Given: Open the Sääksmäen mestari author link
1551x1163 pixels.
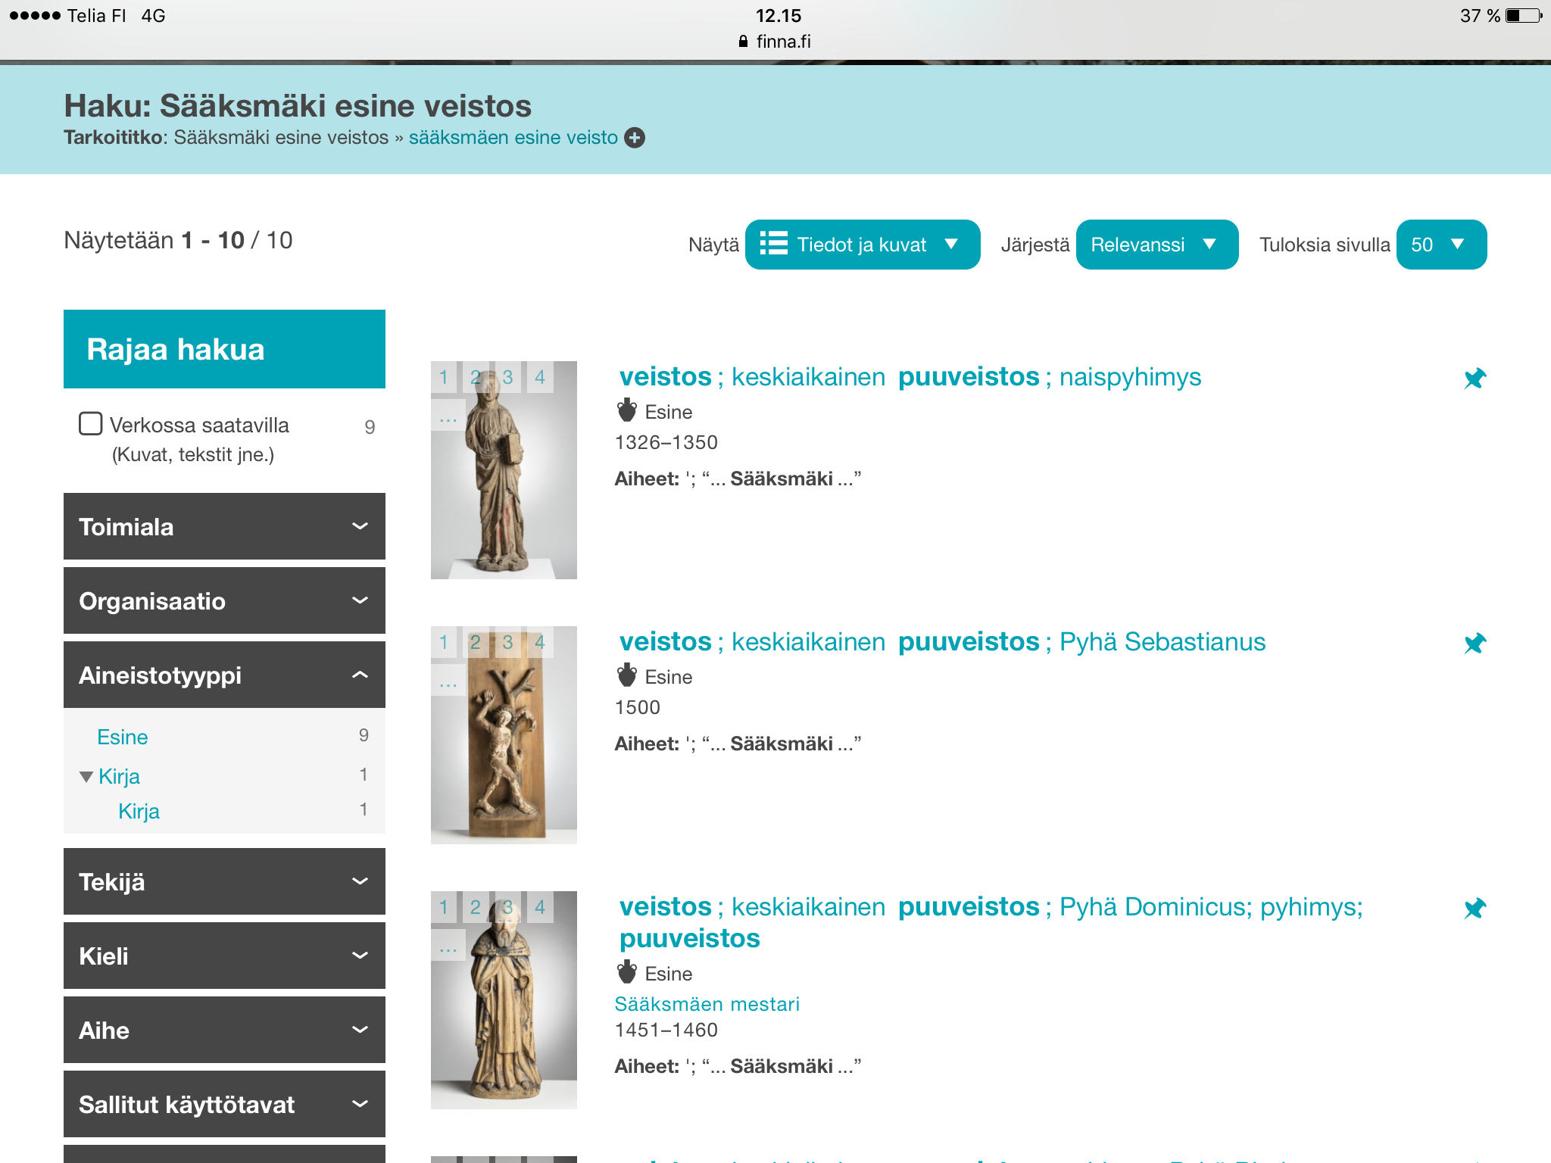Looking at the screenshot, I should point(707,1004).
